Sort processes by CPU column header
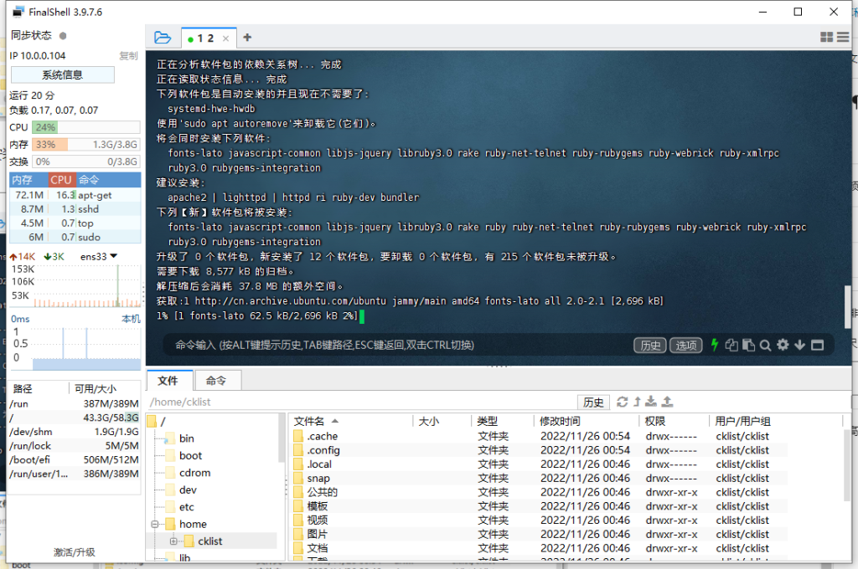Screen dimensions: 858x569 (x=61, y=180)
